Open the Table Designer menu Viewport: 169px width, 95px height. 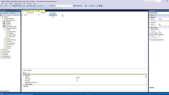(18, 3)
